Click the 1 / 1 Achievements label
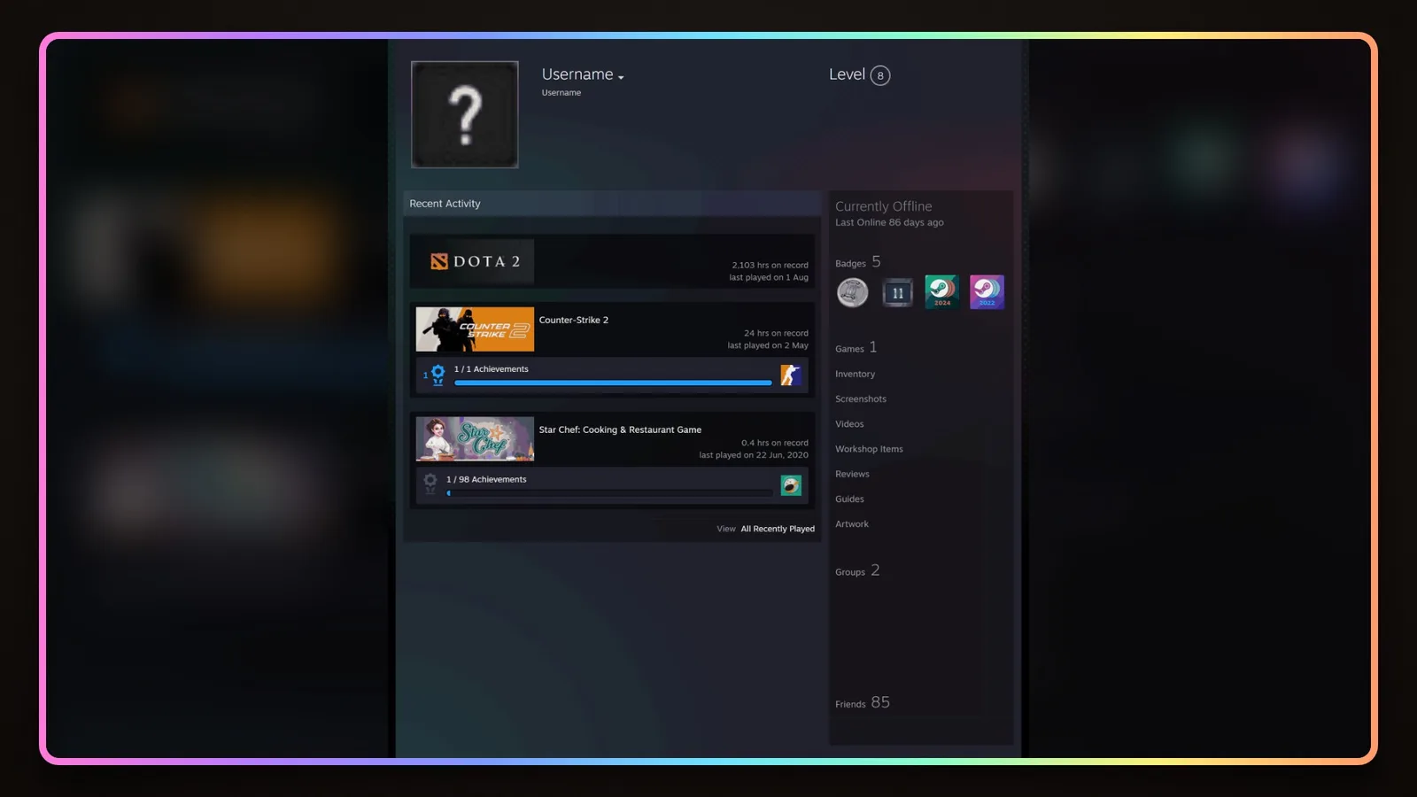 pos(491,369)
